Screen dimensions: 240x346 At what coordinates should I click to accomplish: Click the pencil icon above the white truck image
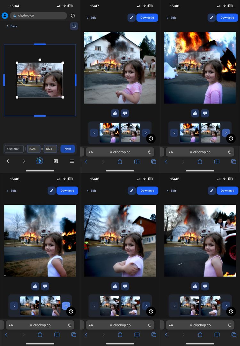pyautogui.click(x=212, y=191)
